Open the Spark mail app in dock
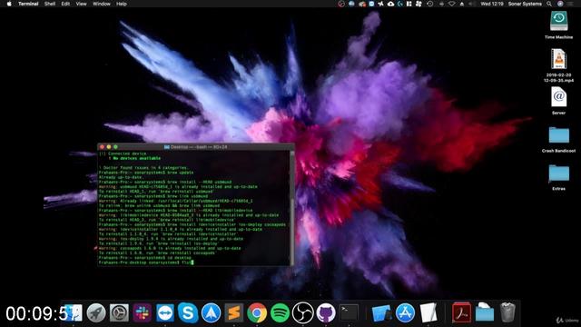Image resolution: width=581 pixels, height=327 pixels. (x=212, y=312)
